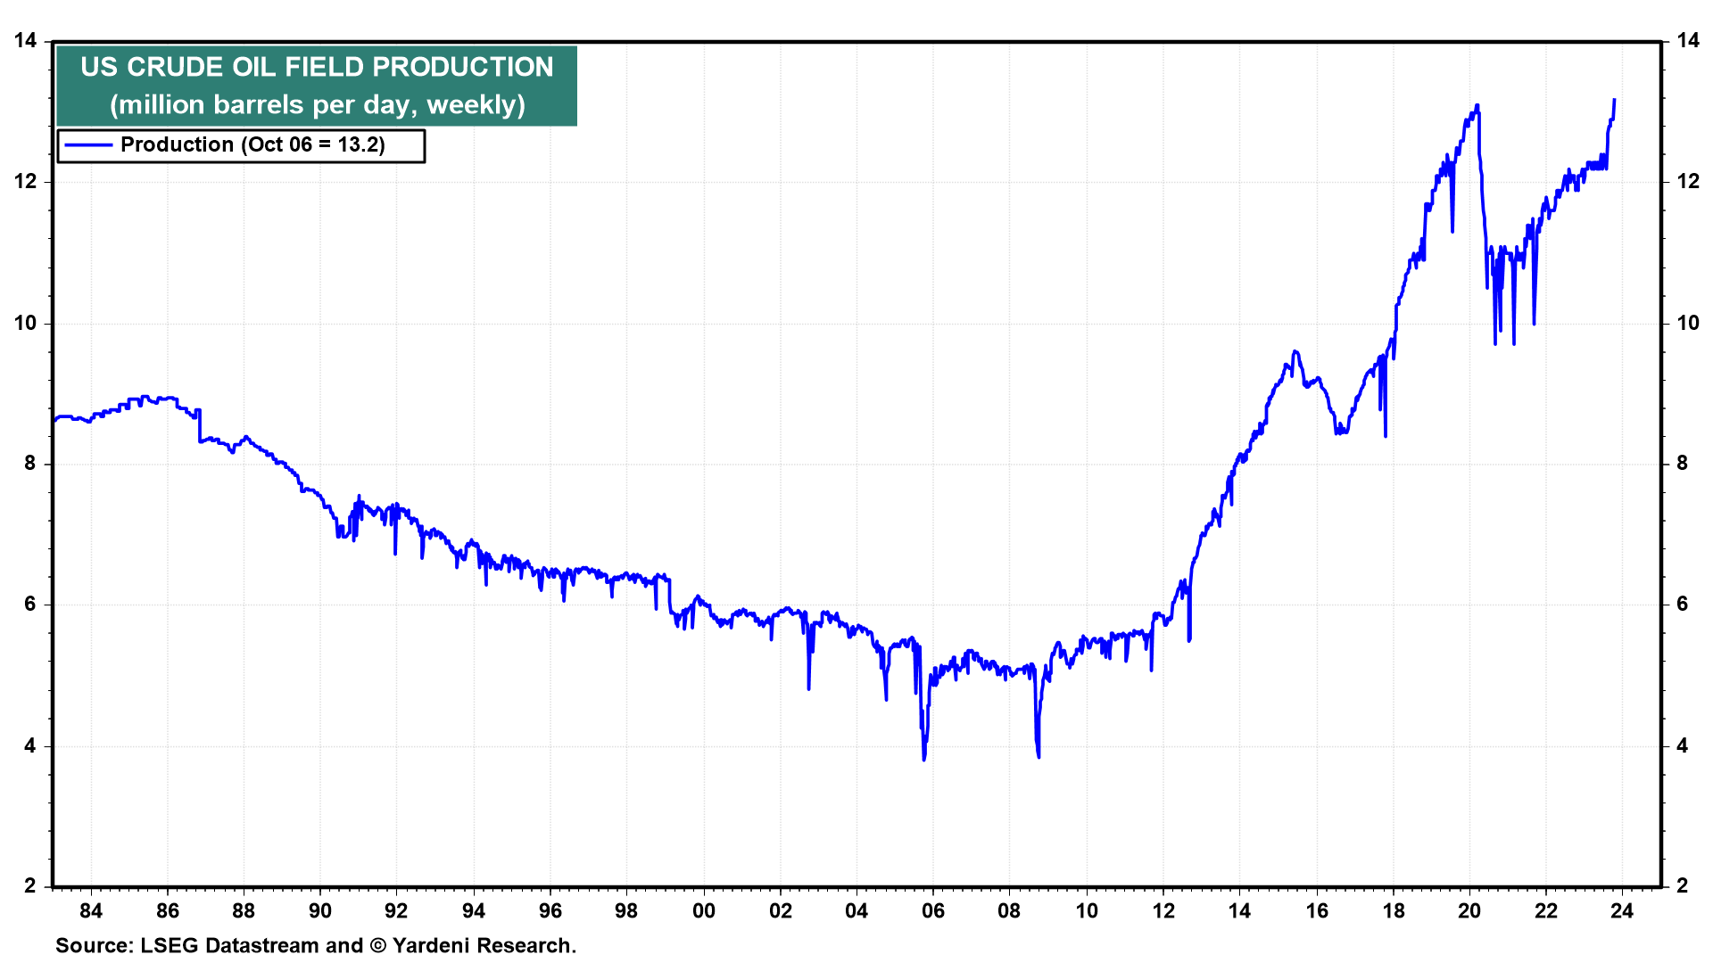The width and height of the screenshot is (1713, 963).
Task: Click the early 2020 production peak
Action: click(x=1477, y=106)
